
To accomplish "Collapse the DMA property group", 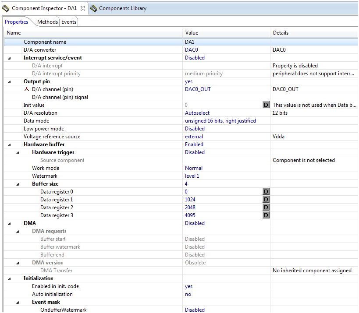I will (x=10, y=223).
